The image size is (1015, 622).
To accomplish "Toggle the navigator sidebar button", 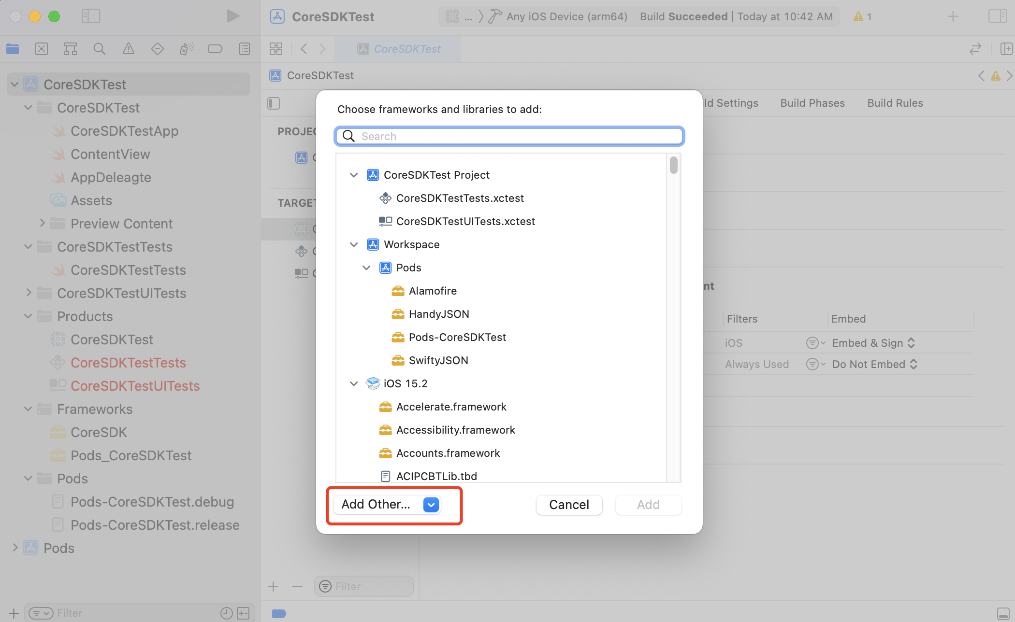I will point(91,16).
